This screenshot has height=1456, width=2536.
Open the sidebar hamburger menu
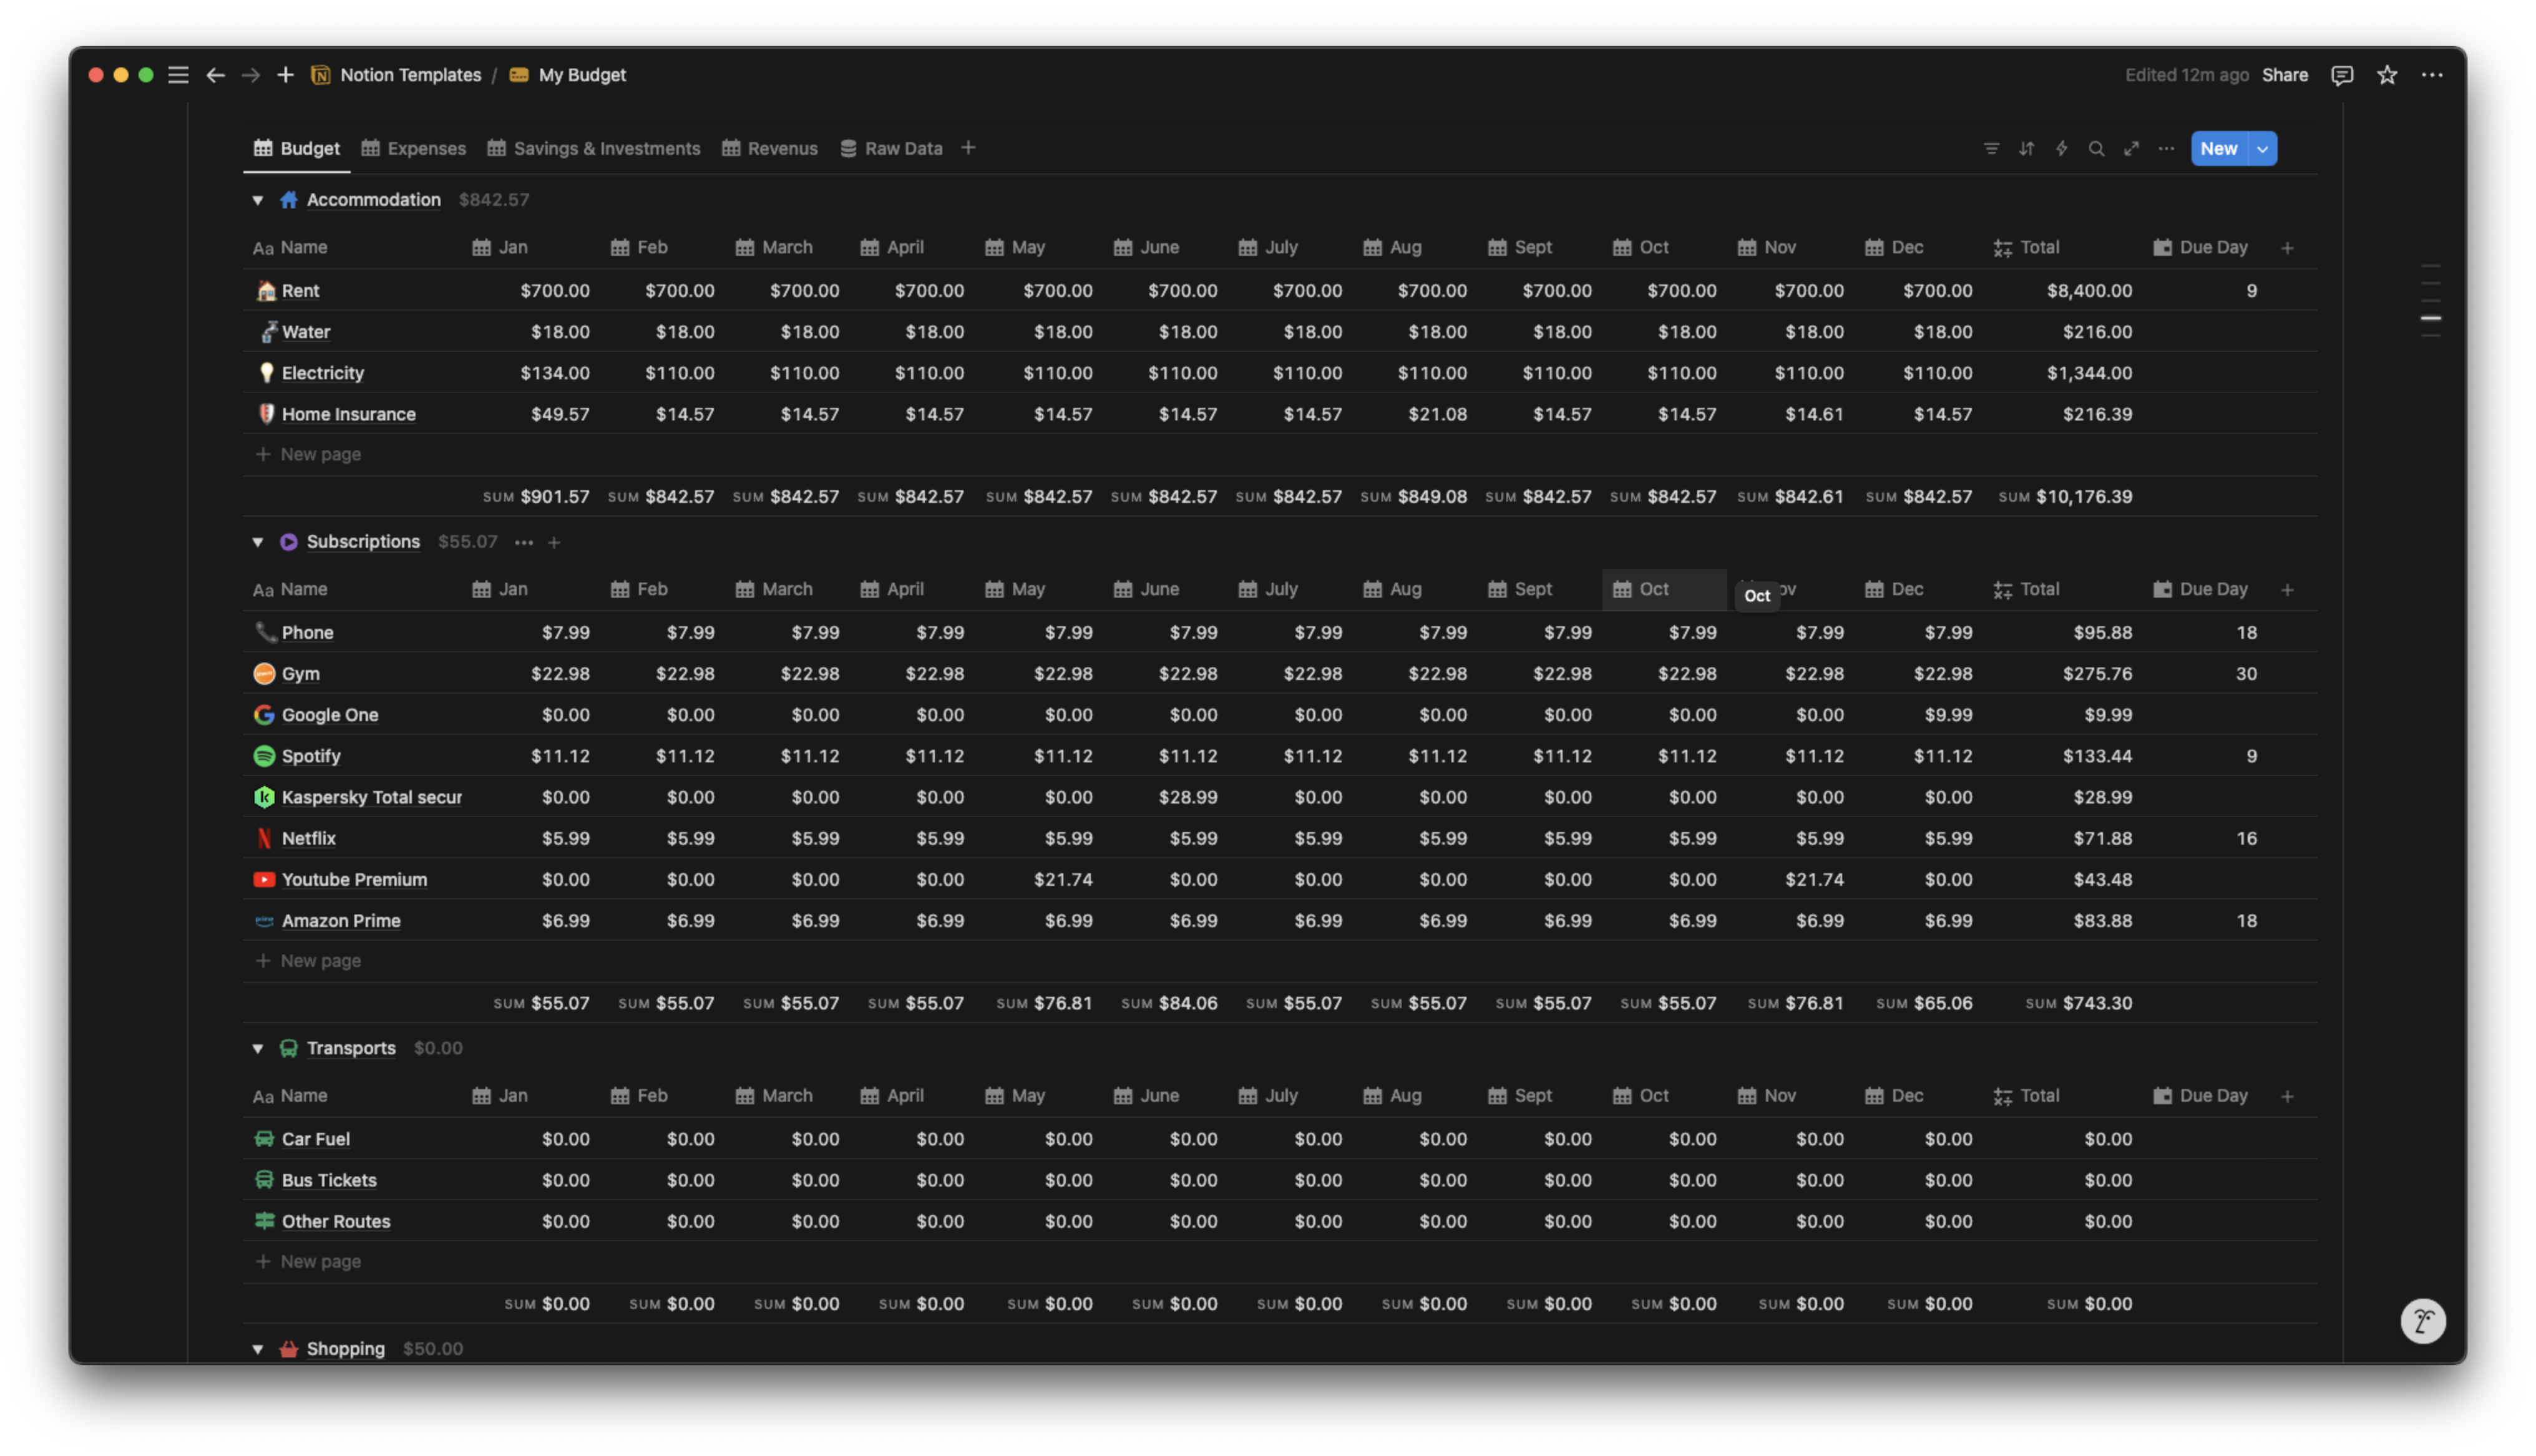(178, 75)
